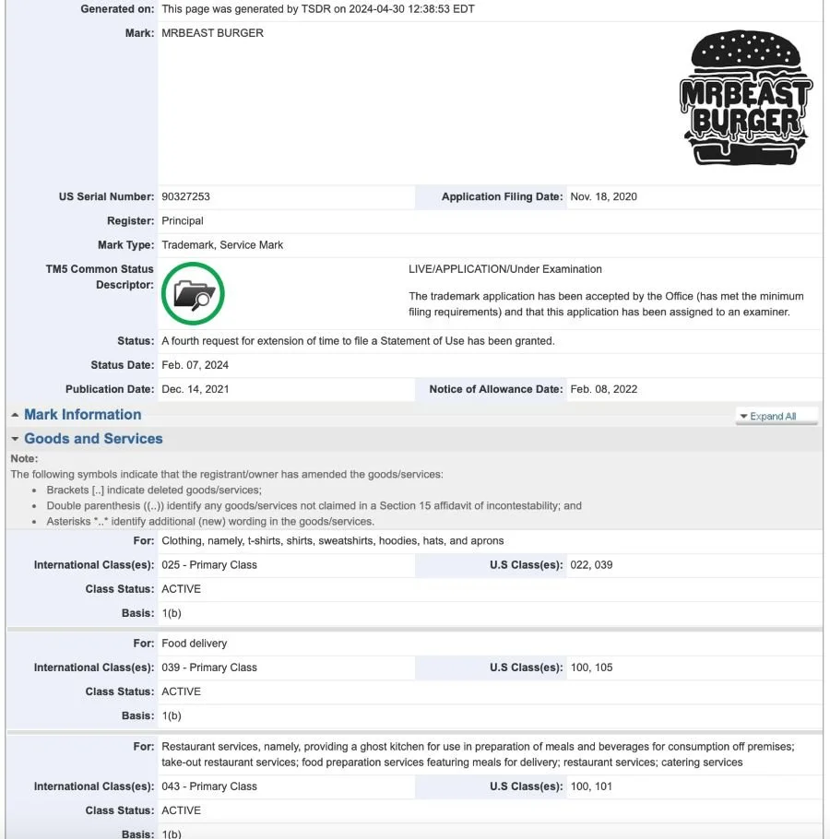Click the Asterisks additional wording note

tap(210, 521)
